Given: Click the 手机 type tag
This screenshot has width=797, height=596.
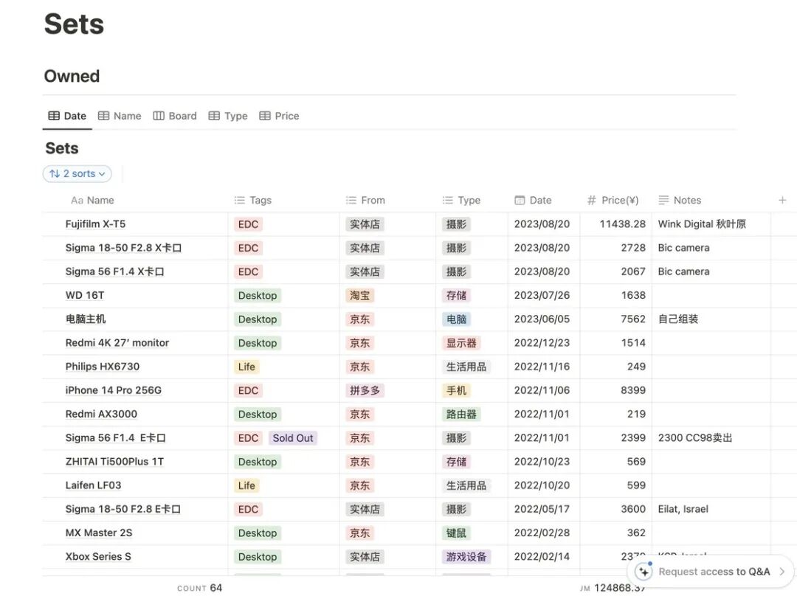Looking at the screenshot, I should 457,390.
